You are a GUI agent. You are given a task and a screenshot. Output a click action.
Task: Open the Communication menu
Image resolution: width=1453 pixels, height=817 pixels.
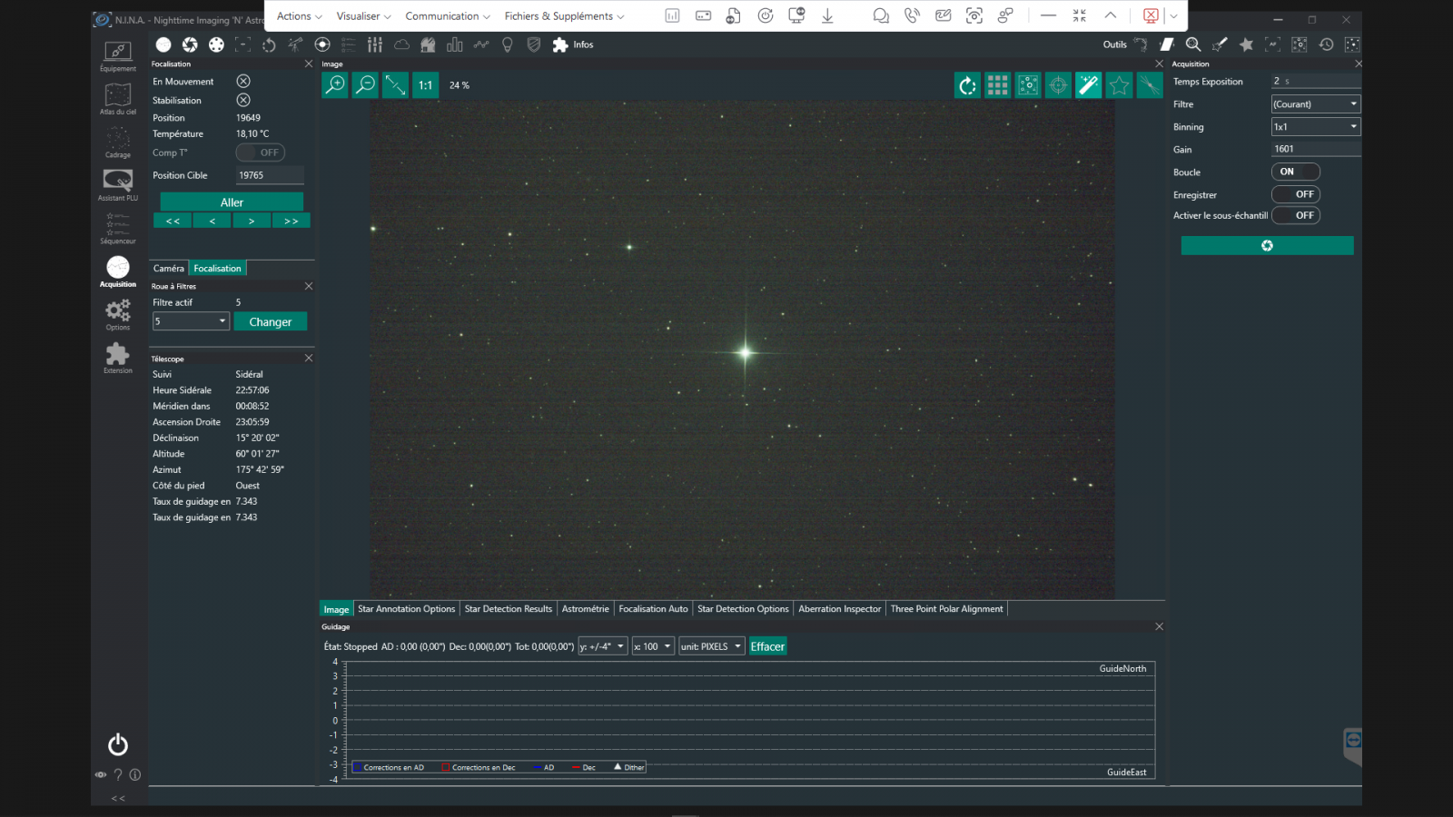tap(448, 16)
